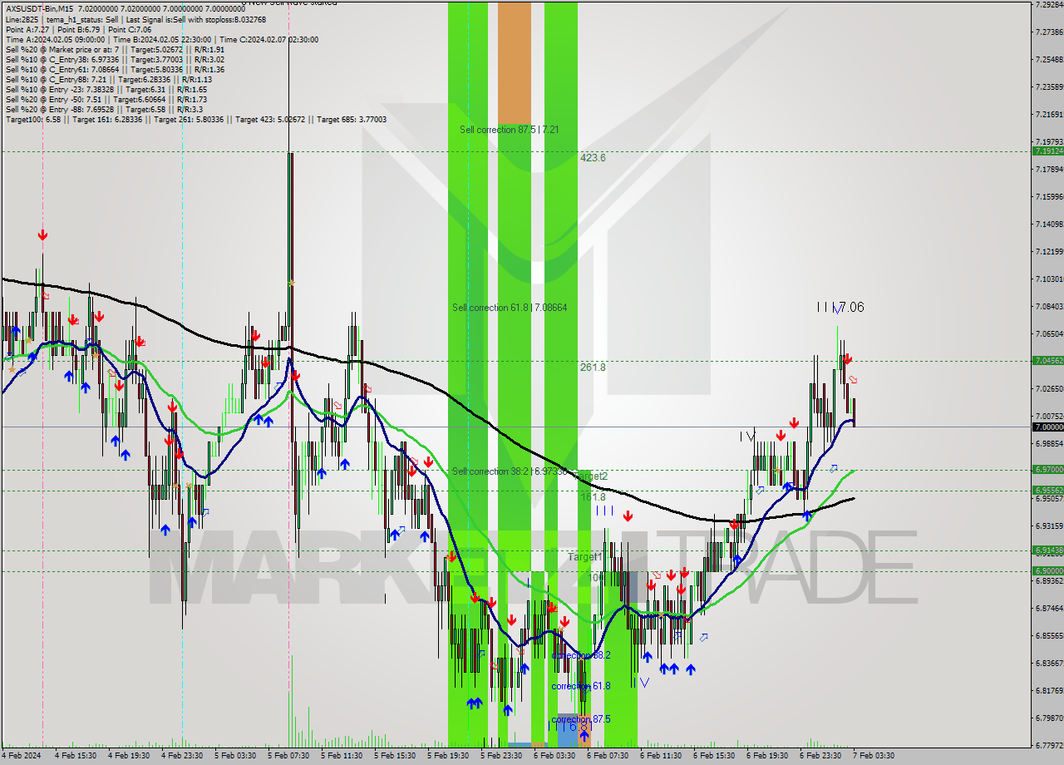This screenshot has width=1064, height=765.
Task: Click the '5 Feb 23:30' time axis label
Action: coord(501,756)
